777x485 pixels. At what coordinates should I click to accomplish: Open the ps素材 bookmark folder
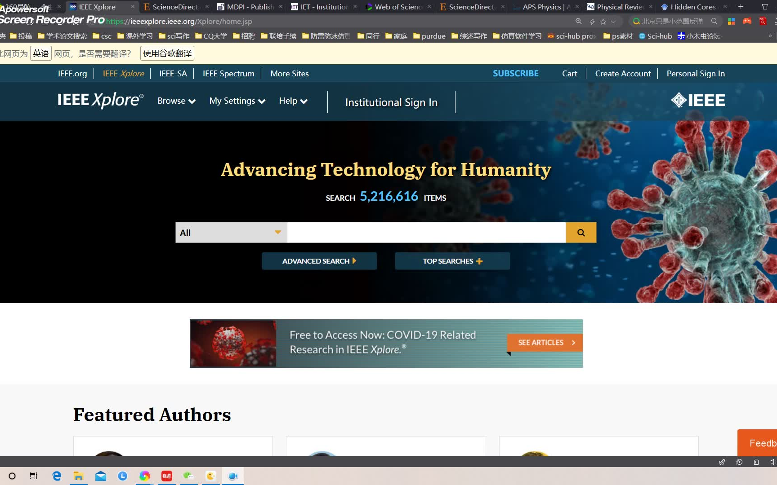pos(618,36)
